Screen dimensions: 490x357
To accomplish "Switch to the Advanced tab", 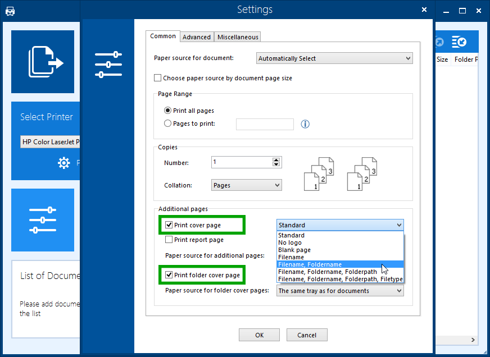I will pyautogui.click(x=197, y=37).
